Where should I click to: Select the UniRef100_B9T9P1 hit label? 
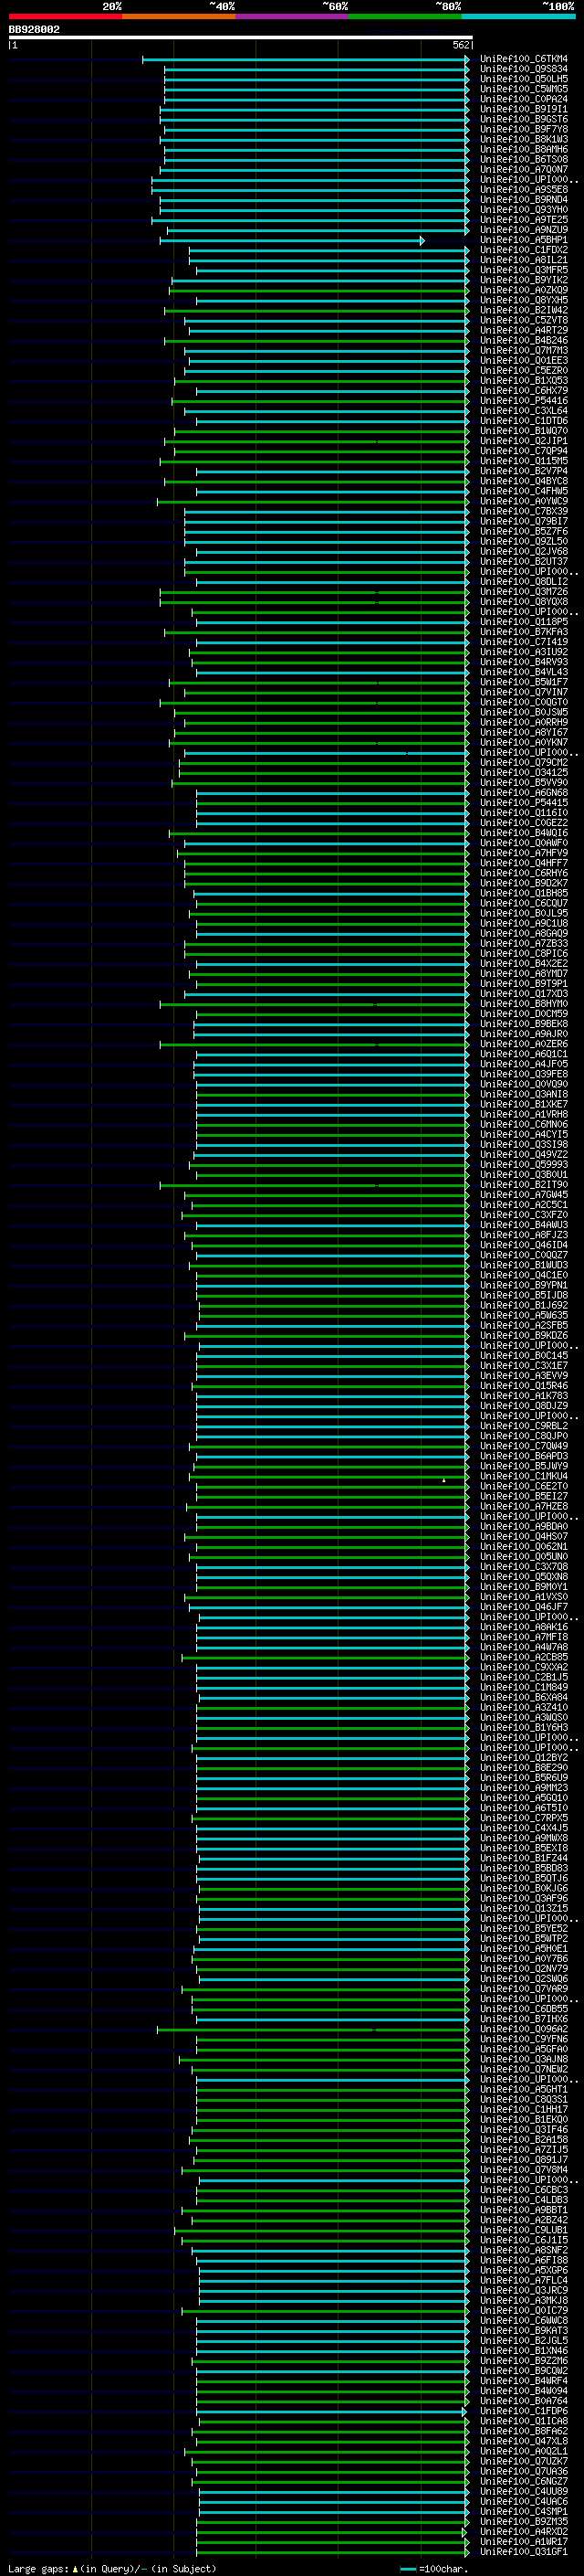coord(524,984)
